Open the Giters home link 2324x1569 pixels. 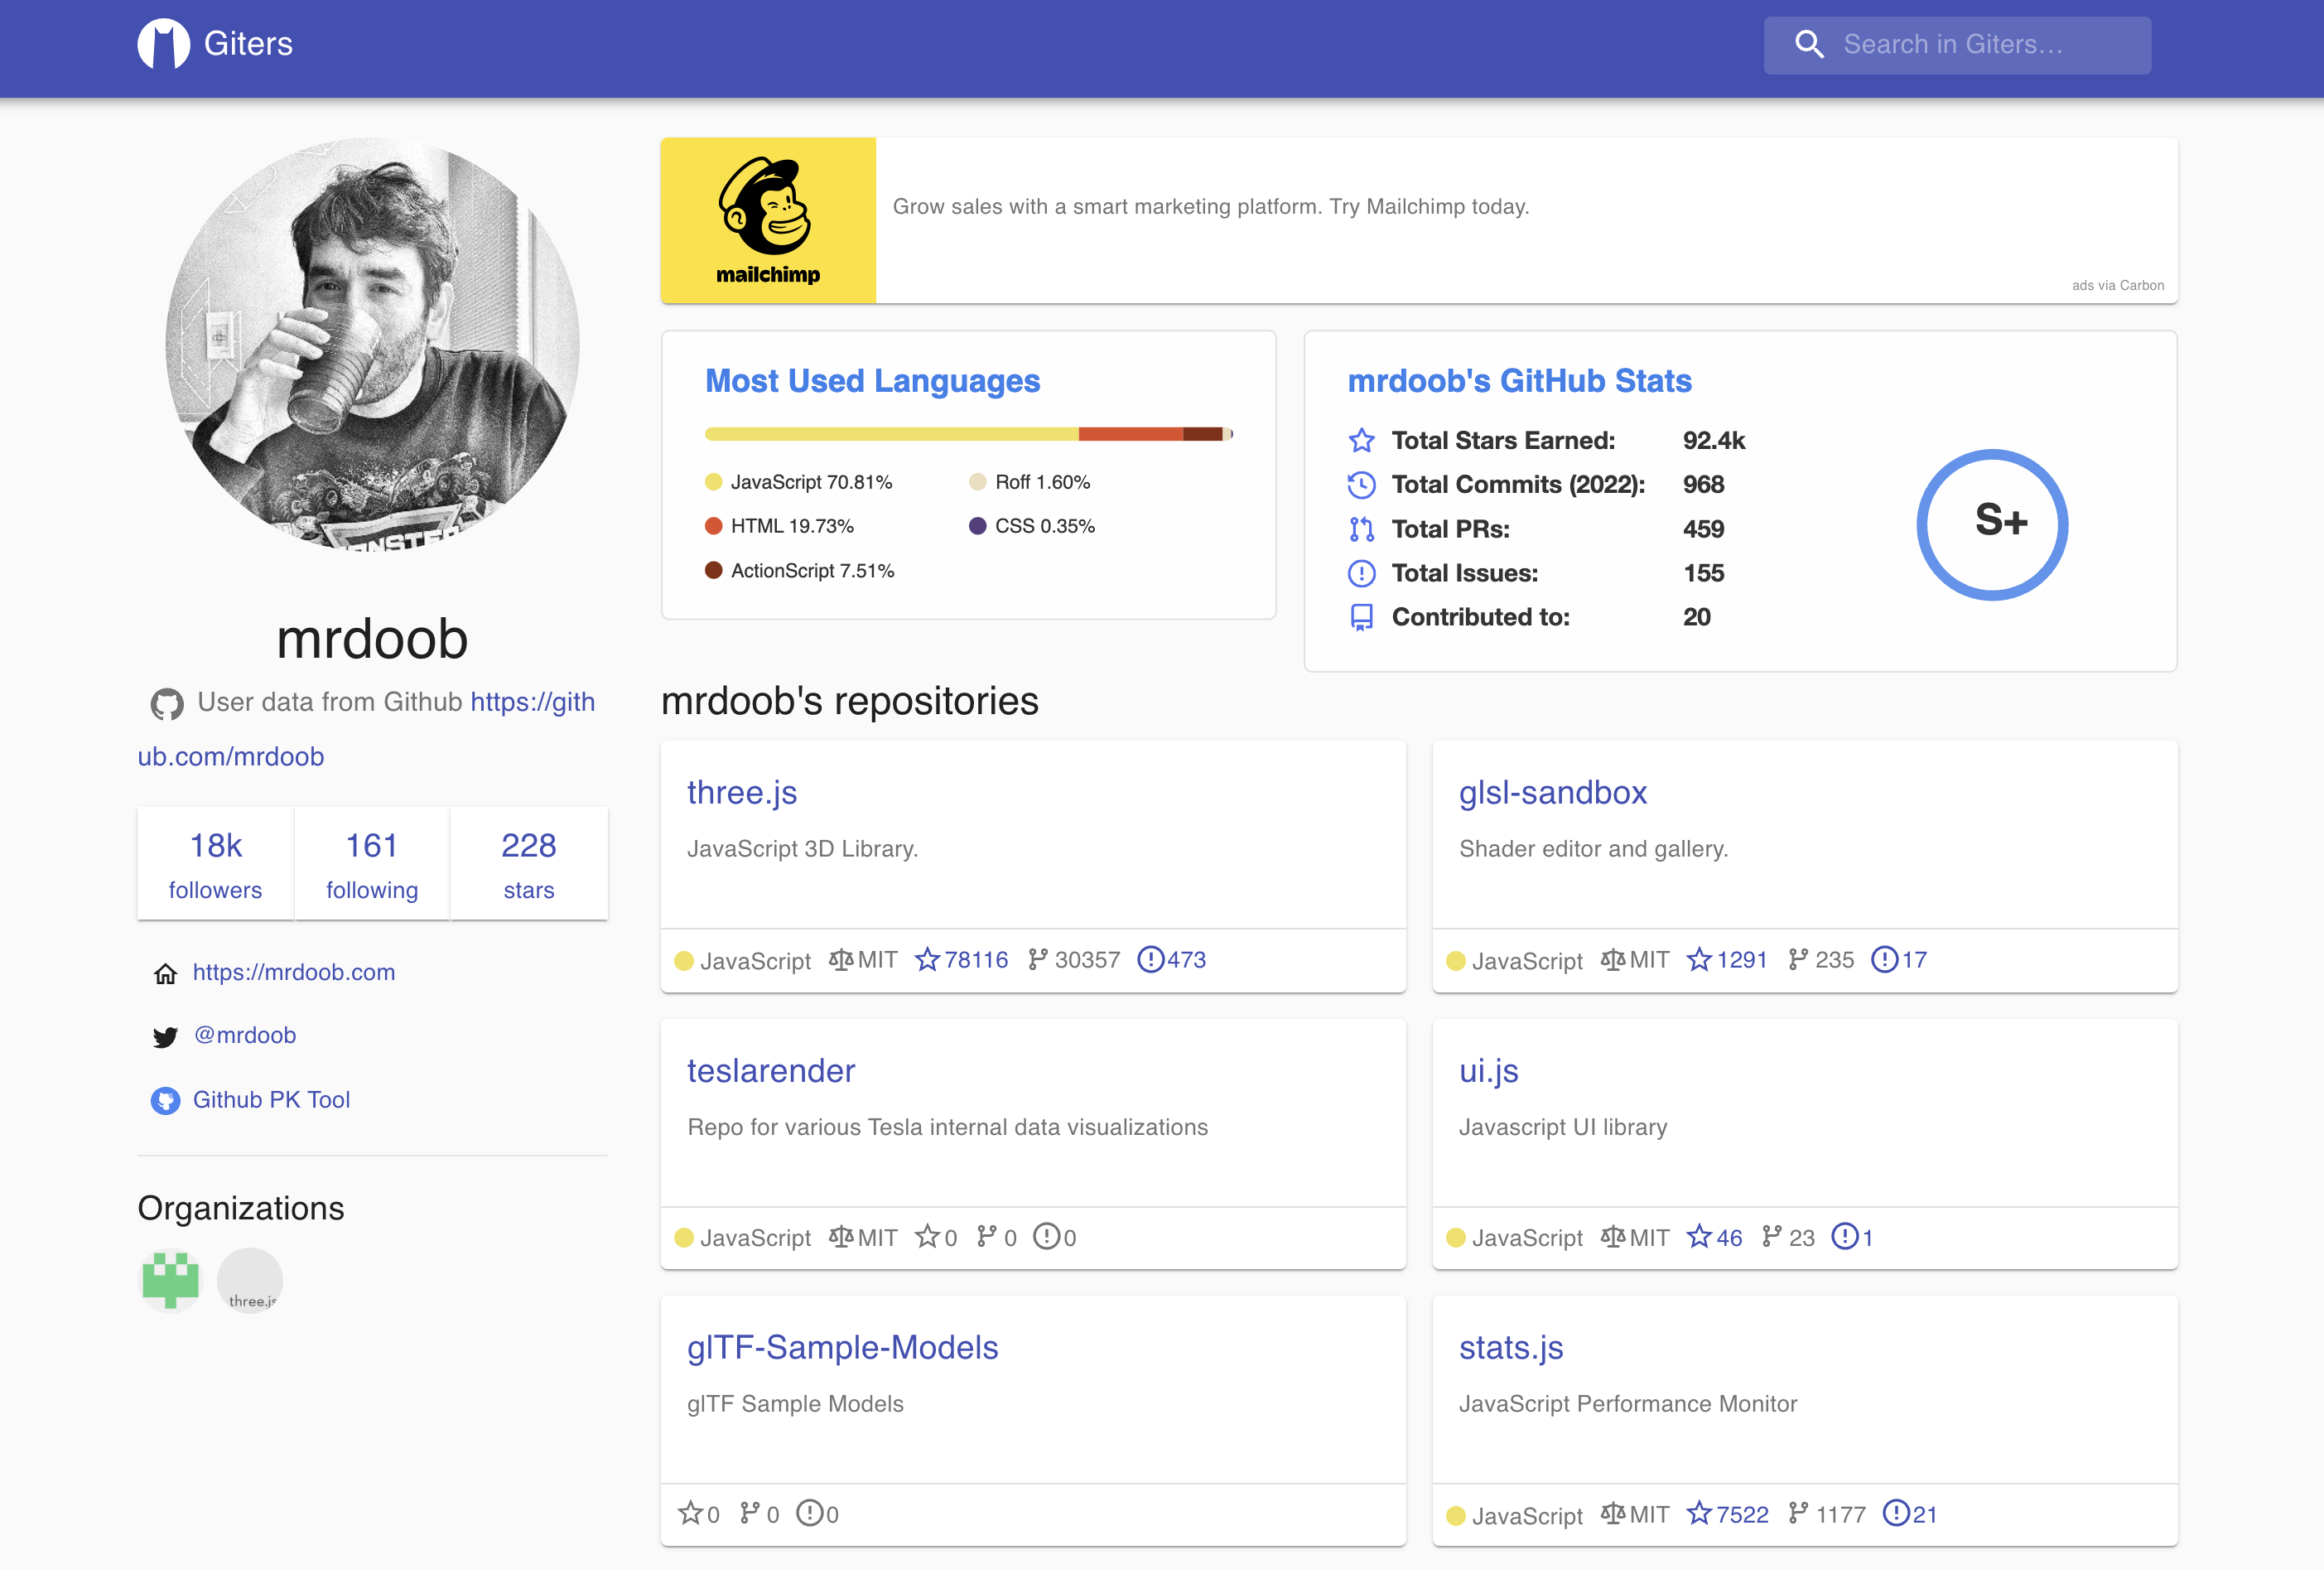coord(215,44)
